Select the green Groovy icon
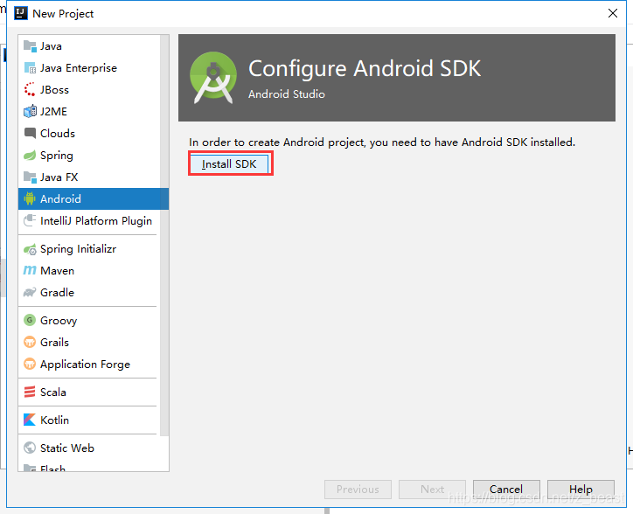Screen dimensions: 633x514 (x=30, y=320)
